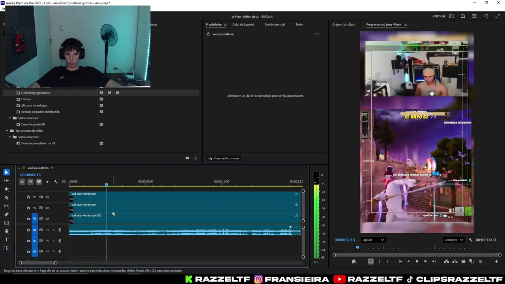This screenshot has height=284, width=505.
Task: Collapse the Transiciones de vídeo folder
Action: click(x=7, y=131)
